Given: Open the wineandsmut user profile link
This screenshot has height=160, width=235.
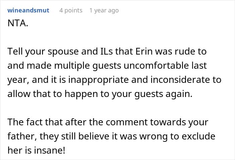Looking at the screenshot, I should (x=28, y=10).
